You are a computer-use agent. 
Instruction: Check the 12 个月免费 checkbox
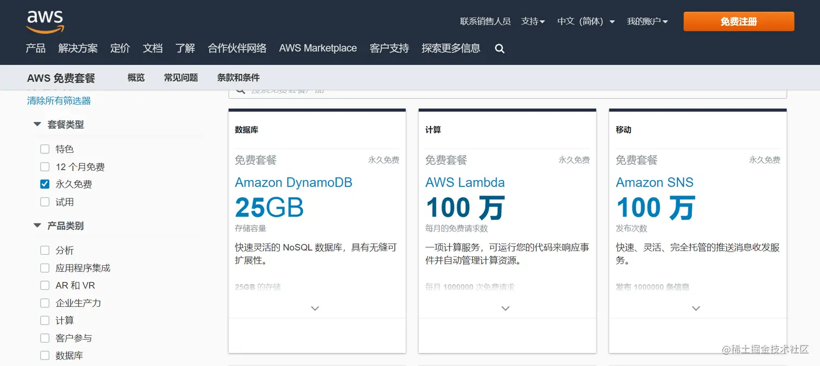click(x=45, y=167)
